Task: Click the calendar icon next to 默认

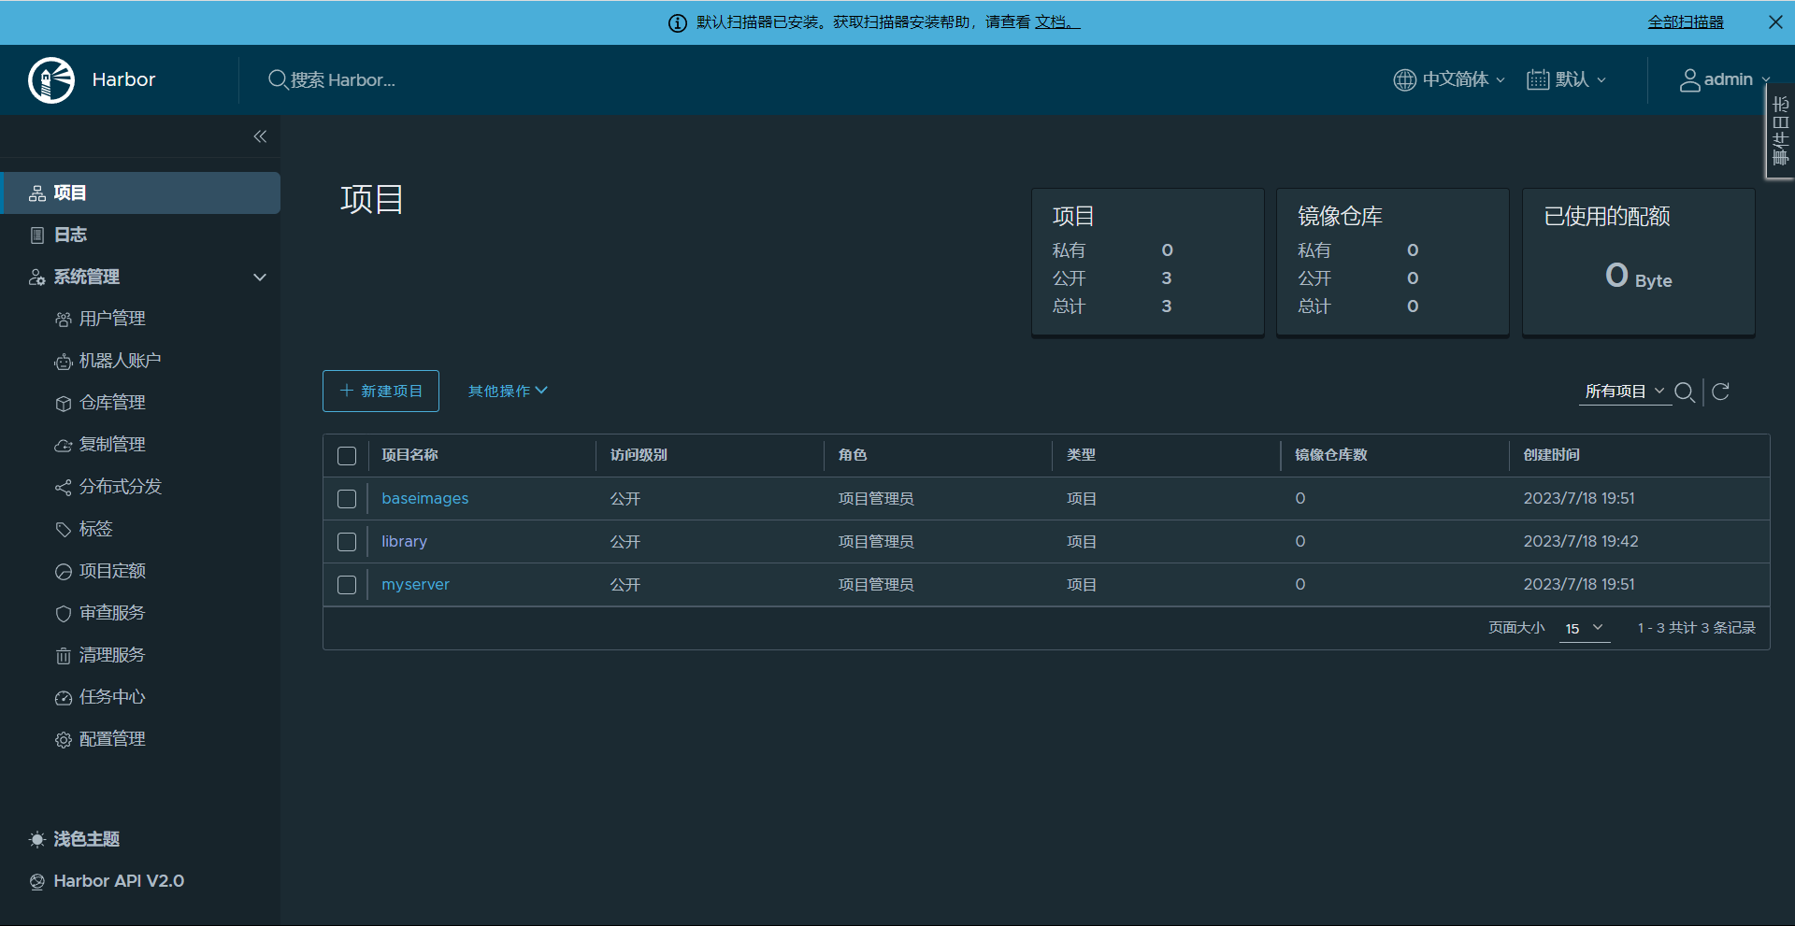Action: pos(1538,79)
